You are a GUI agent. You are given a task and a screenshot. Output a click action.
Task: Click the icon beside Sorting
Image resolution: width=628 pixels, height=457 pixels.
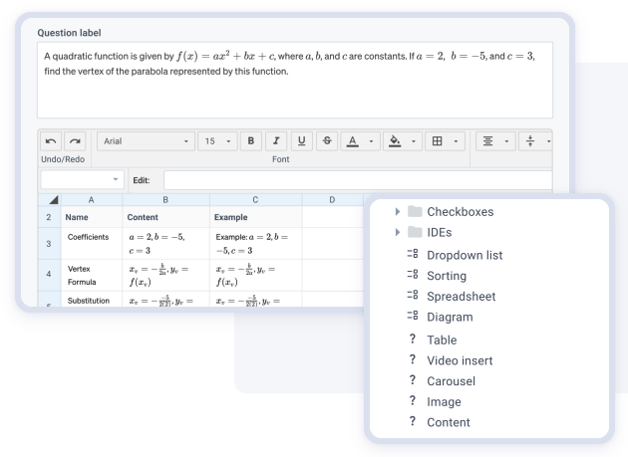point(413,274)
